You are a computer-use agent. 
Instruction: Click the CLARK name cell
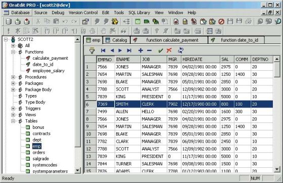[127, 142]
